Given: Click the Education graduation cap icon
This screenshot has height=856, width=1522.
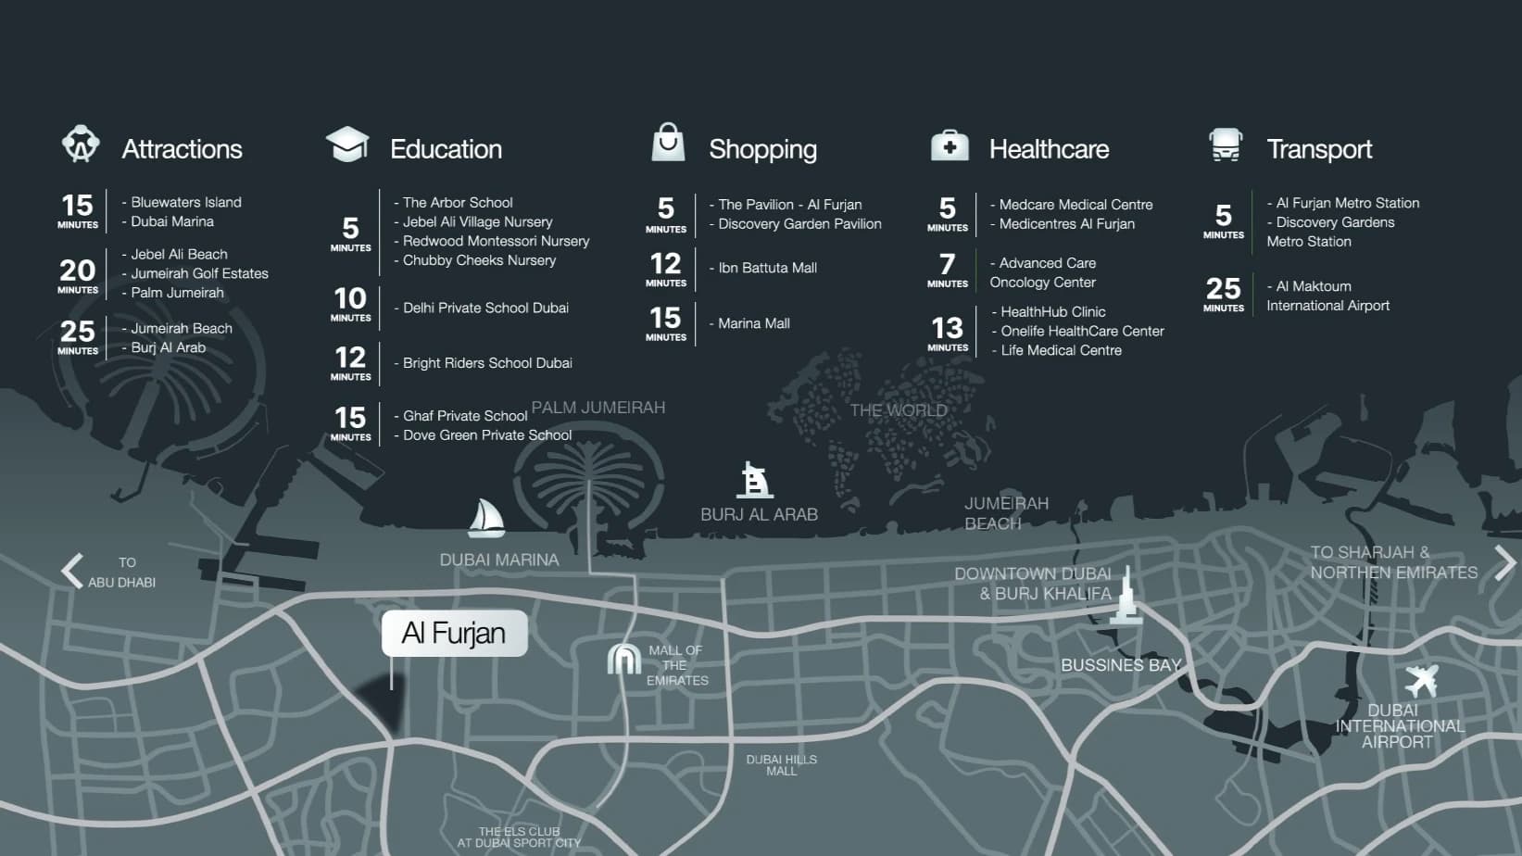Looking at the screenshot, I should [347, 145].
